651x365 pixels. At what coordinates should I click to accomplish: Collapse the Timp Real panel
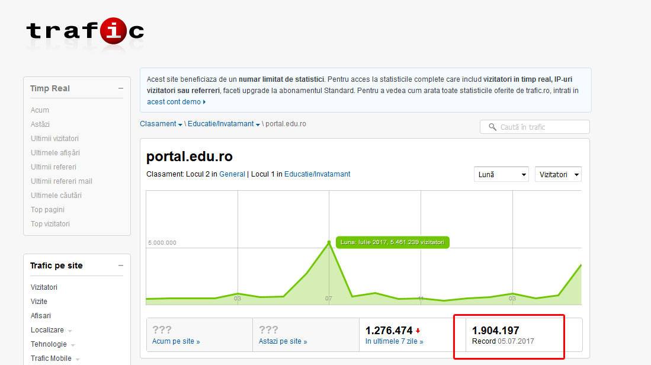point(120,88)
